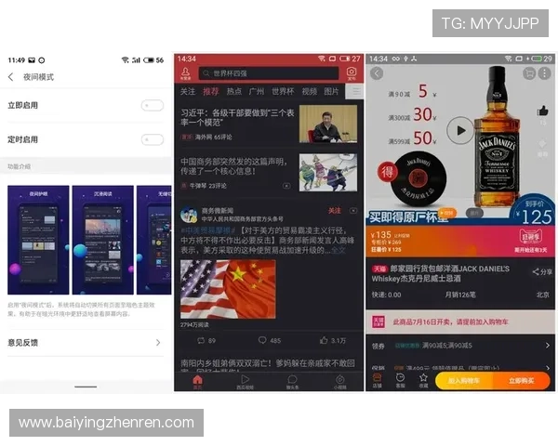The width and height of the screenshot is (558, 446).
Task: Switch to the 世界杯 tab
Action: [x=283, y=91]
